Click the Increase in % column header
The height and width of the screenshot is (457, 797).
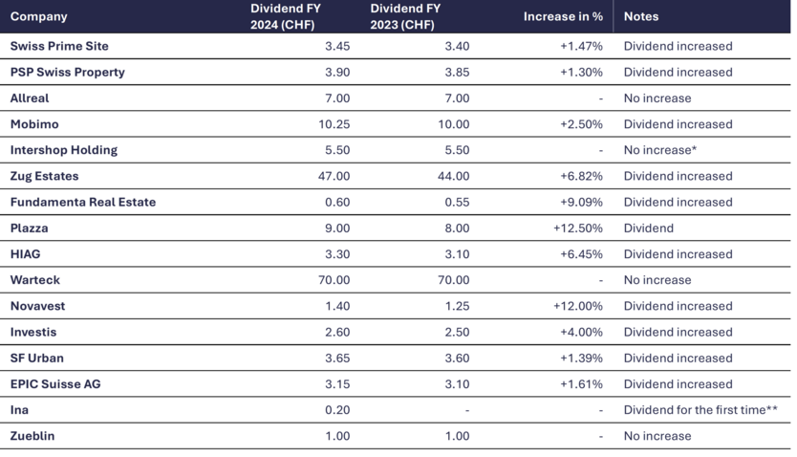pos(563,16)
